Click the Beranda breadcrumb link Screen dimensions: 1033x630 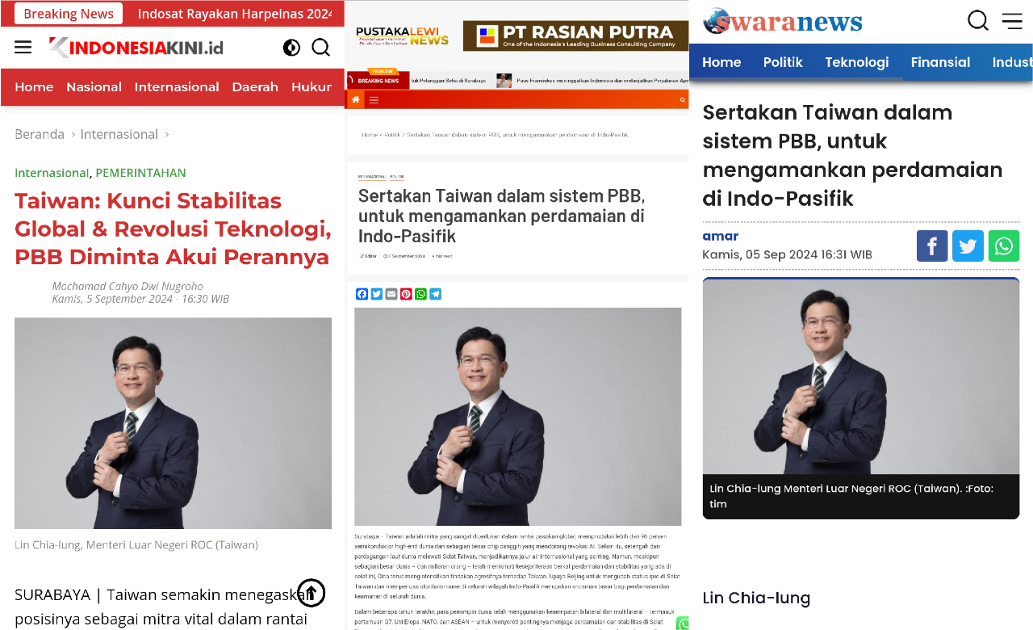(40, 134)
